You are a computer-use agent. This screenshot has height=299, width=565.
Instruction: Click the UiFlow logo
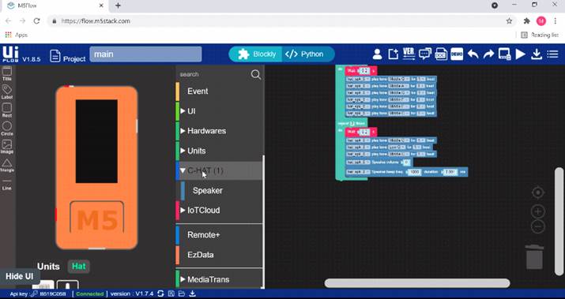10,54
